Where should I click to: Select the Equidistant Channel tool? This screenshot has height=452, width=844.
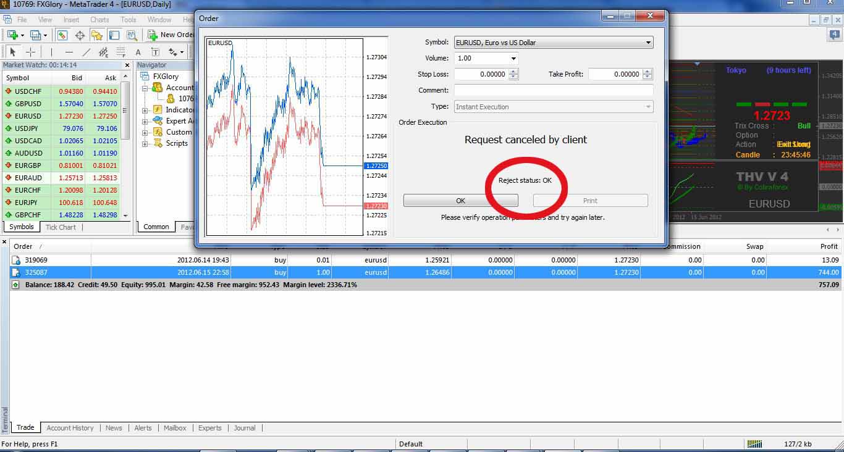click(104, 52)
